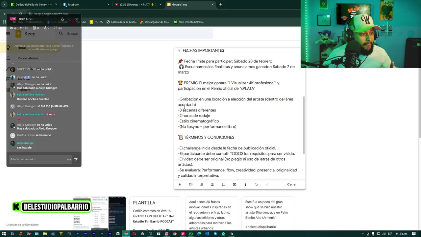
Task: Open the Keep main hamburger menu
Action: coord(8,34)
